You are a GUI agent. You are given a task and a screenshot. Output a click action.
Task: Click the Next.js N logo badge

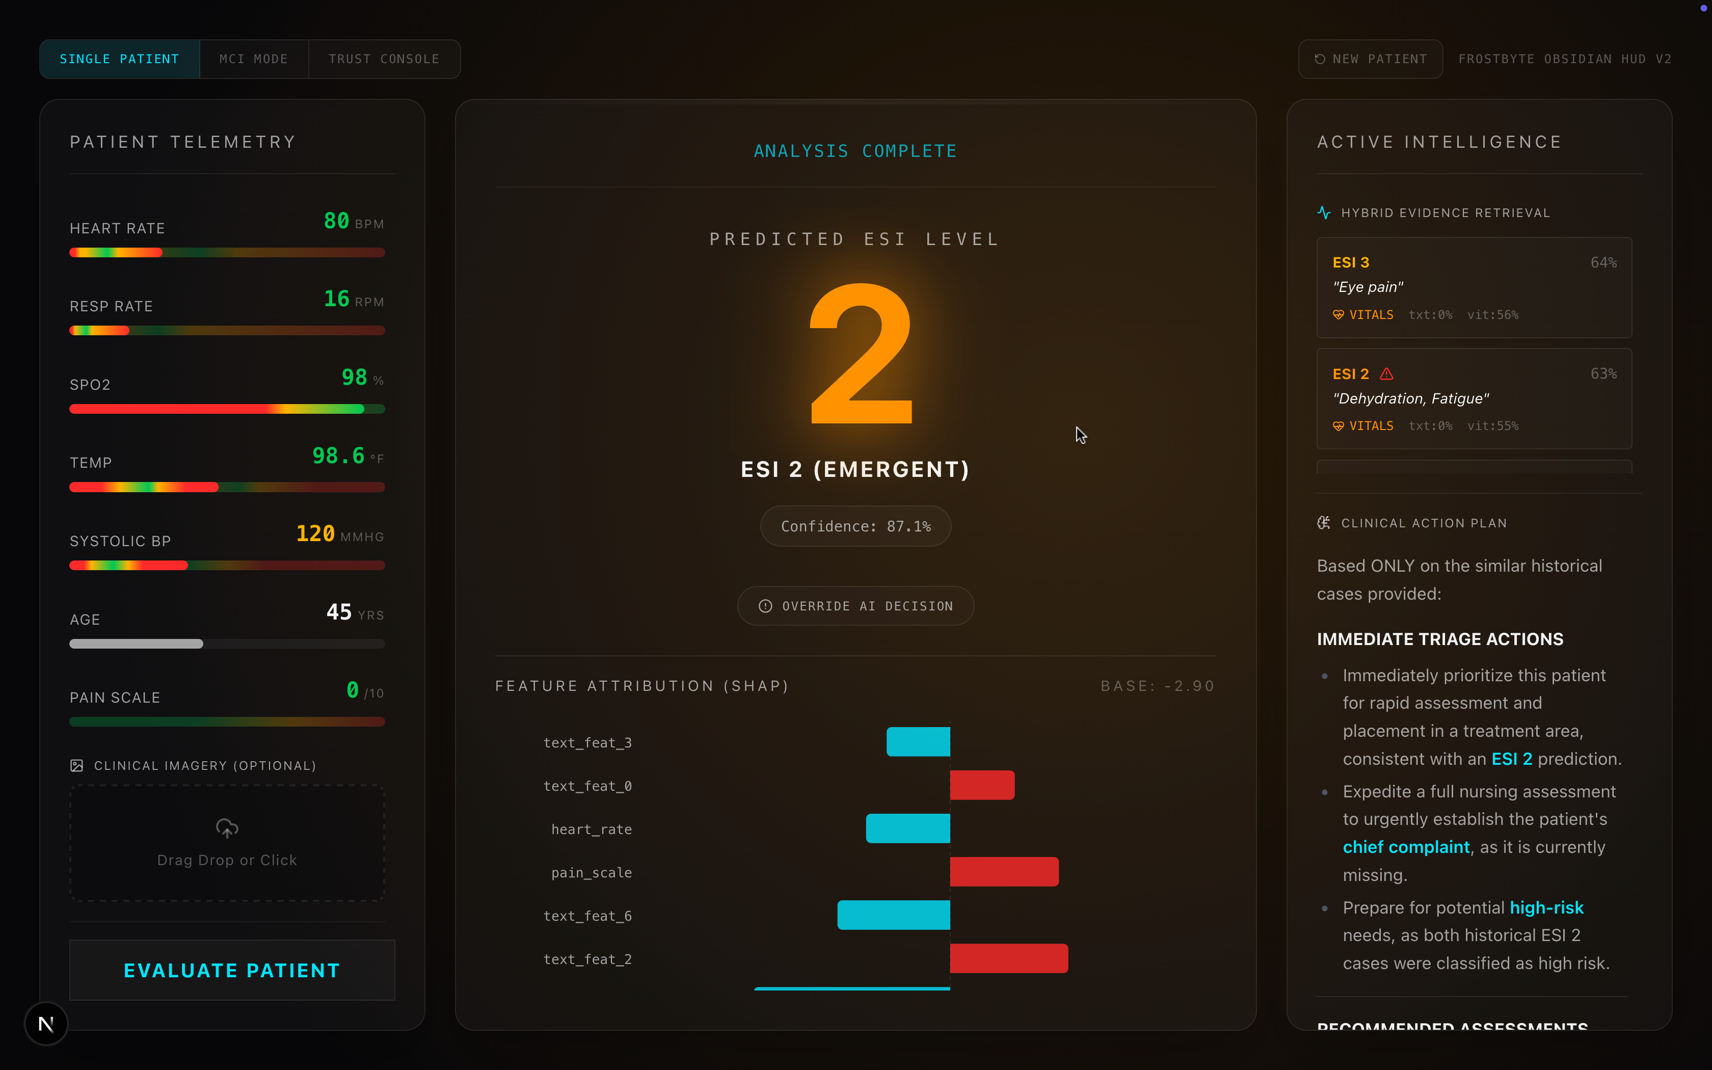(x=46, y=1023)
